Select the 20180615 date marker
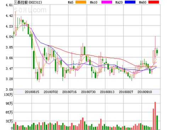The height and width of the screenshot is (130, 177). [x=32, y=92]
